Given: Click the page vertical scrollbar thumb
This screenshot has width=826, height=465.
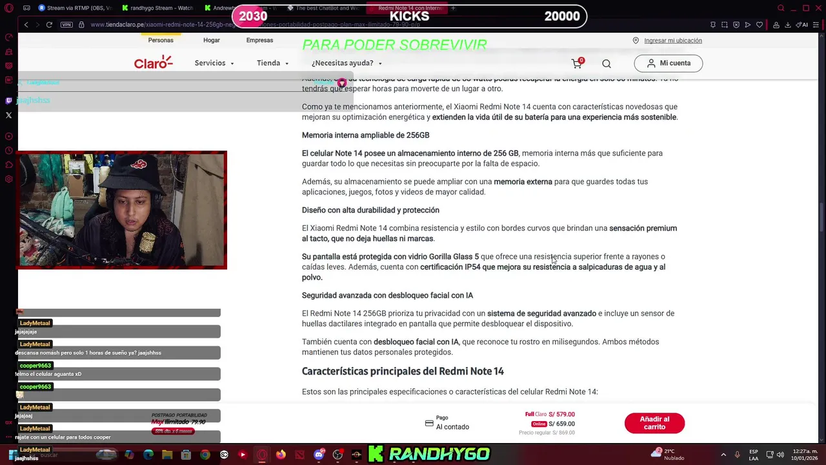Looking at the screenshot, I should [x=821, y=217].
